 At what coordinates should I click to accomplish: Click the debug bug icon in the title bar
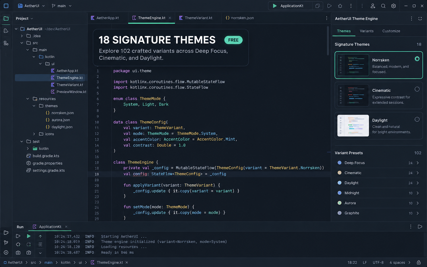pos(340,6)
